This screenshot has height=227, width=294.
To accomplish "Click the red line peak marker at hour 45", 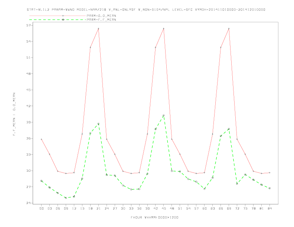I will pos(164,29).
